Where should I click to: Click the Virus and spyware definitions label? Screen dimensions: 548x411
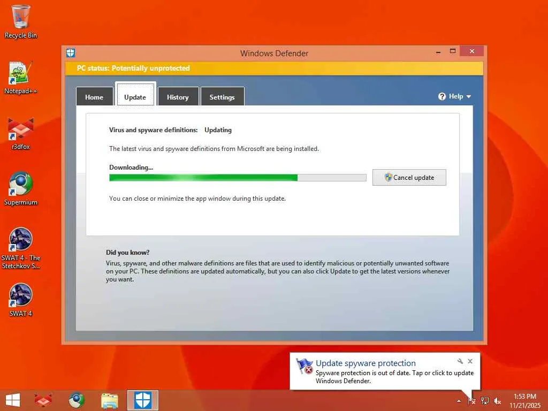coord(154,130)
